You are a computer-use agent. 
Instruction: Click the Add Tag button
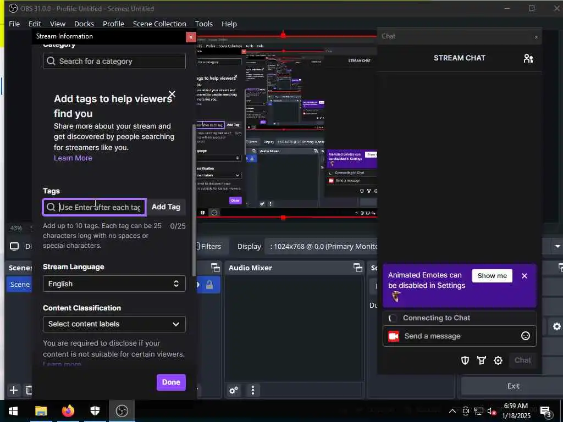click(166, 207)
